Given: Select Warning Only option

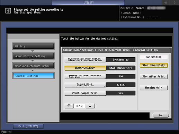Looking at the screenshot, I should click(x=153, y=88).
